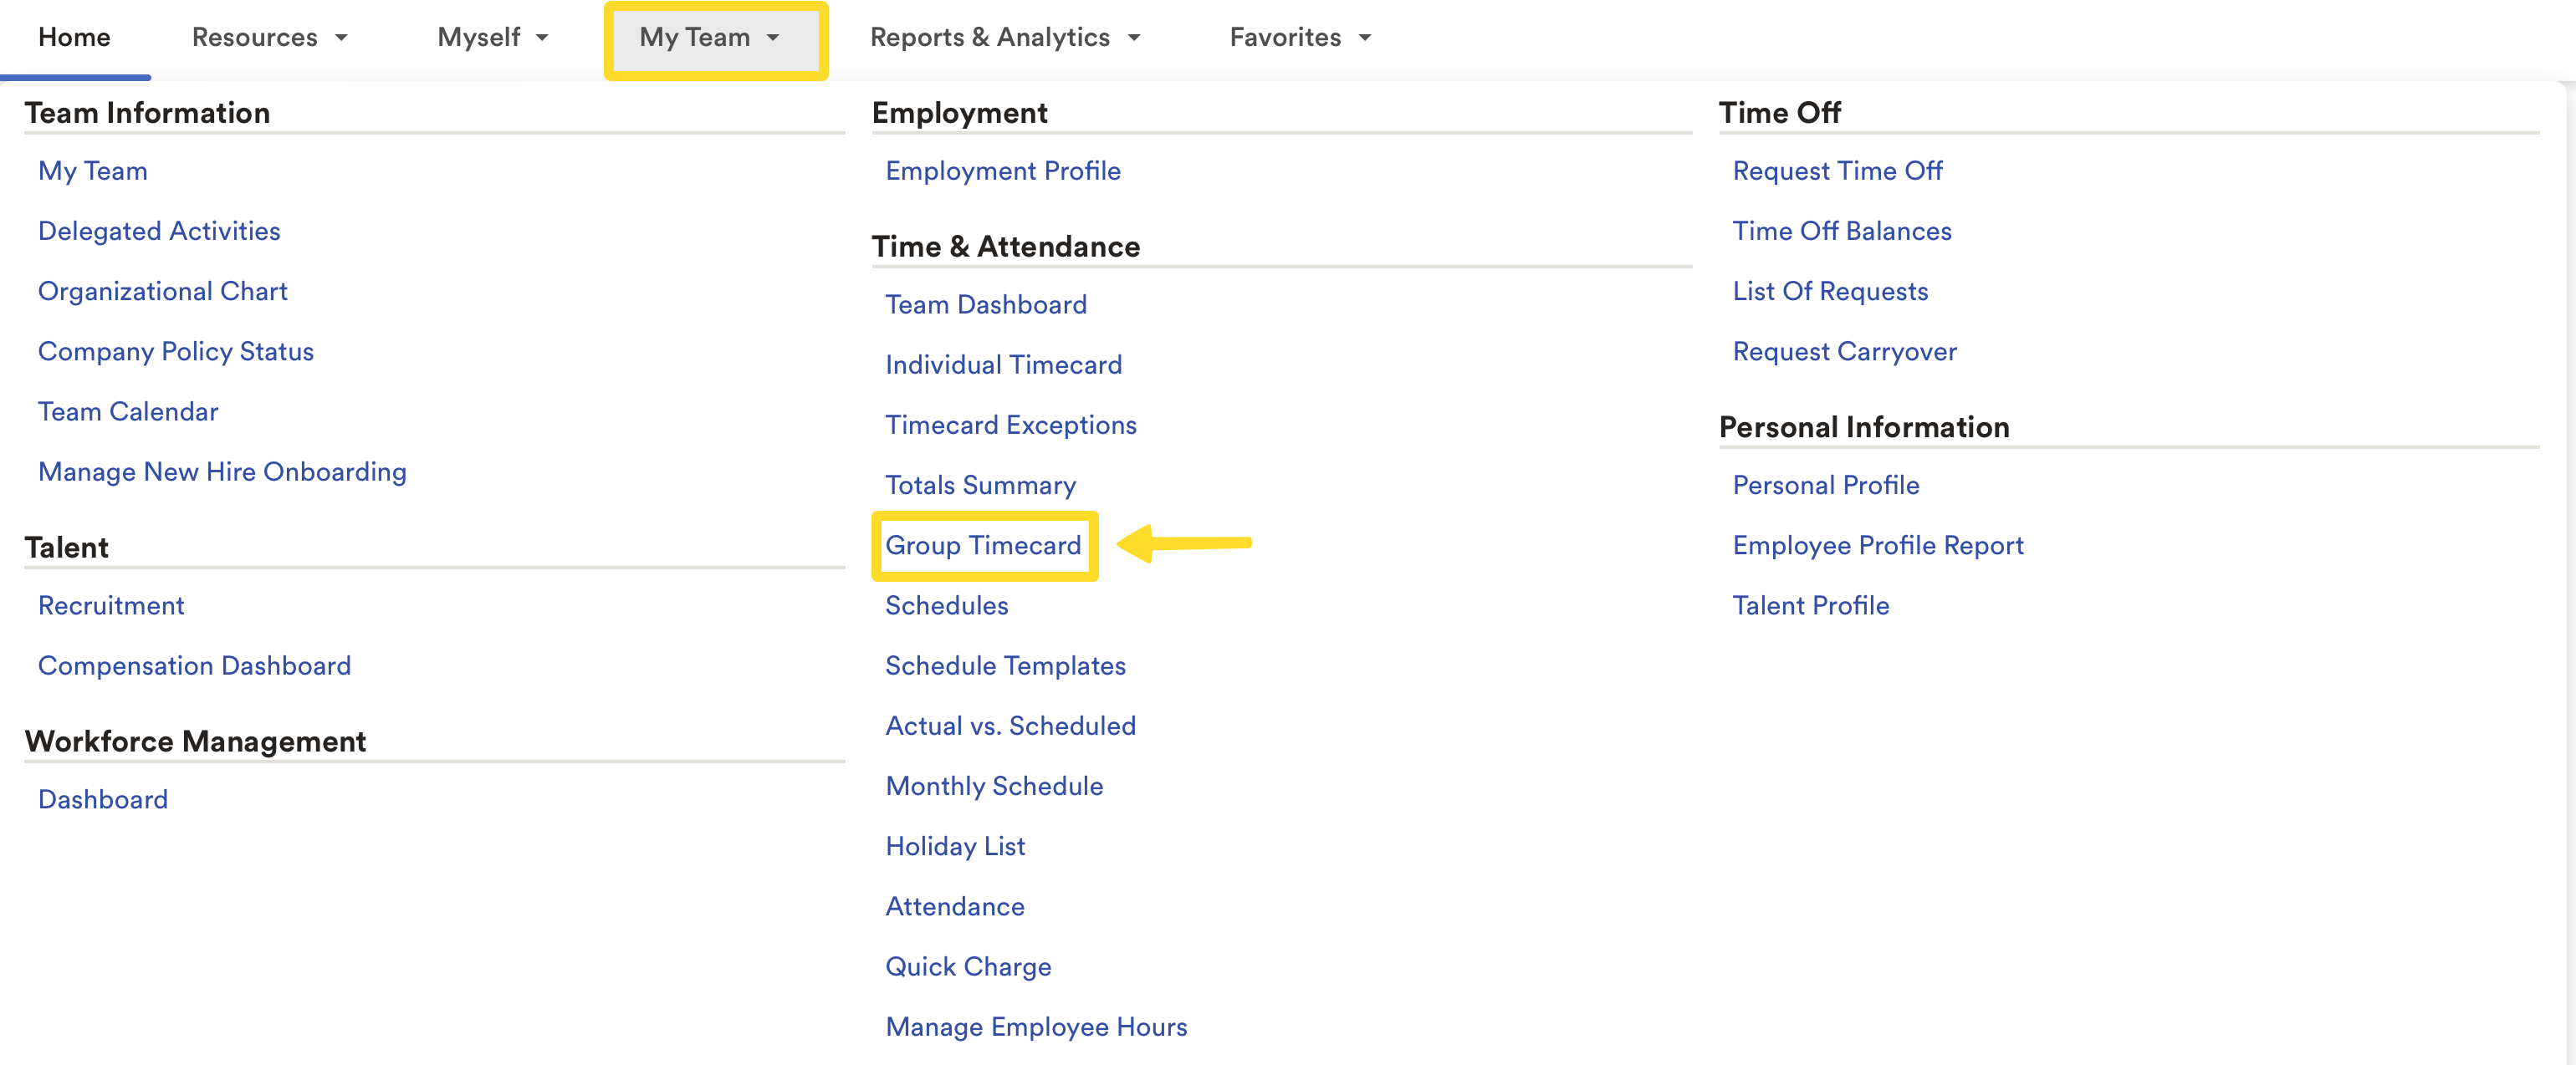The width and height of the screenshot is (2576, 1065).
Task: View Time Off Balances
Action: [x=1841, y=231]
